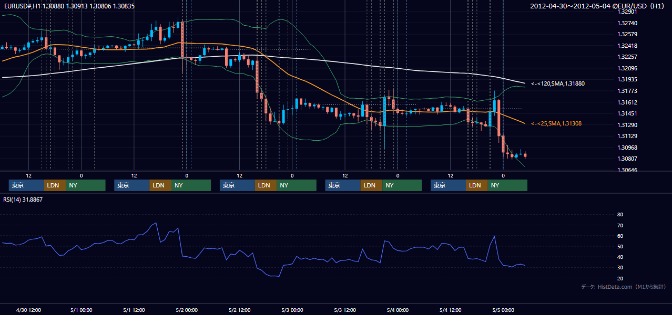672x315 pixels.
Task: Click the RSI level 20 label
Action: (620, 279)
